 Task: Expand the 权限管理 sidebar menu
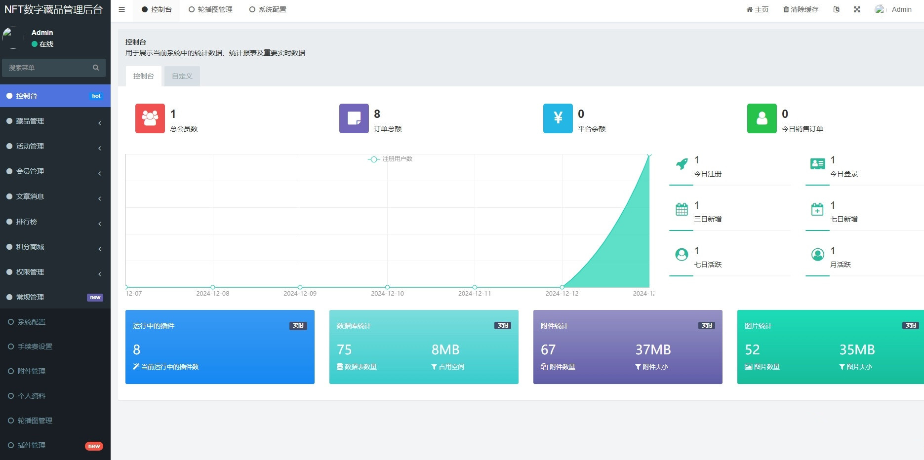pyautogui.click(x=54, y=272)
